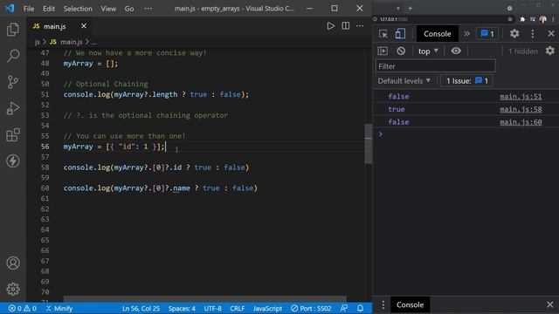559x314 pixels.
Task: Click Ln 56, Col 25 in status bar
Action: (x=141, y=308)
